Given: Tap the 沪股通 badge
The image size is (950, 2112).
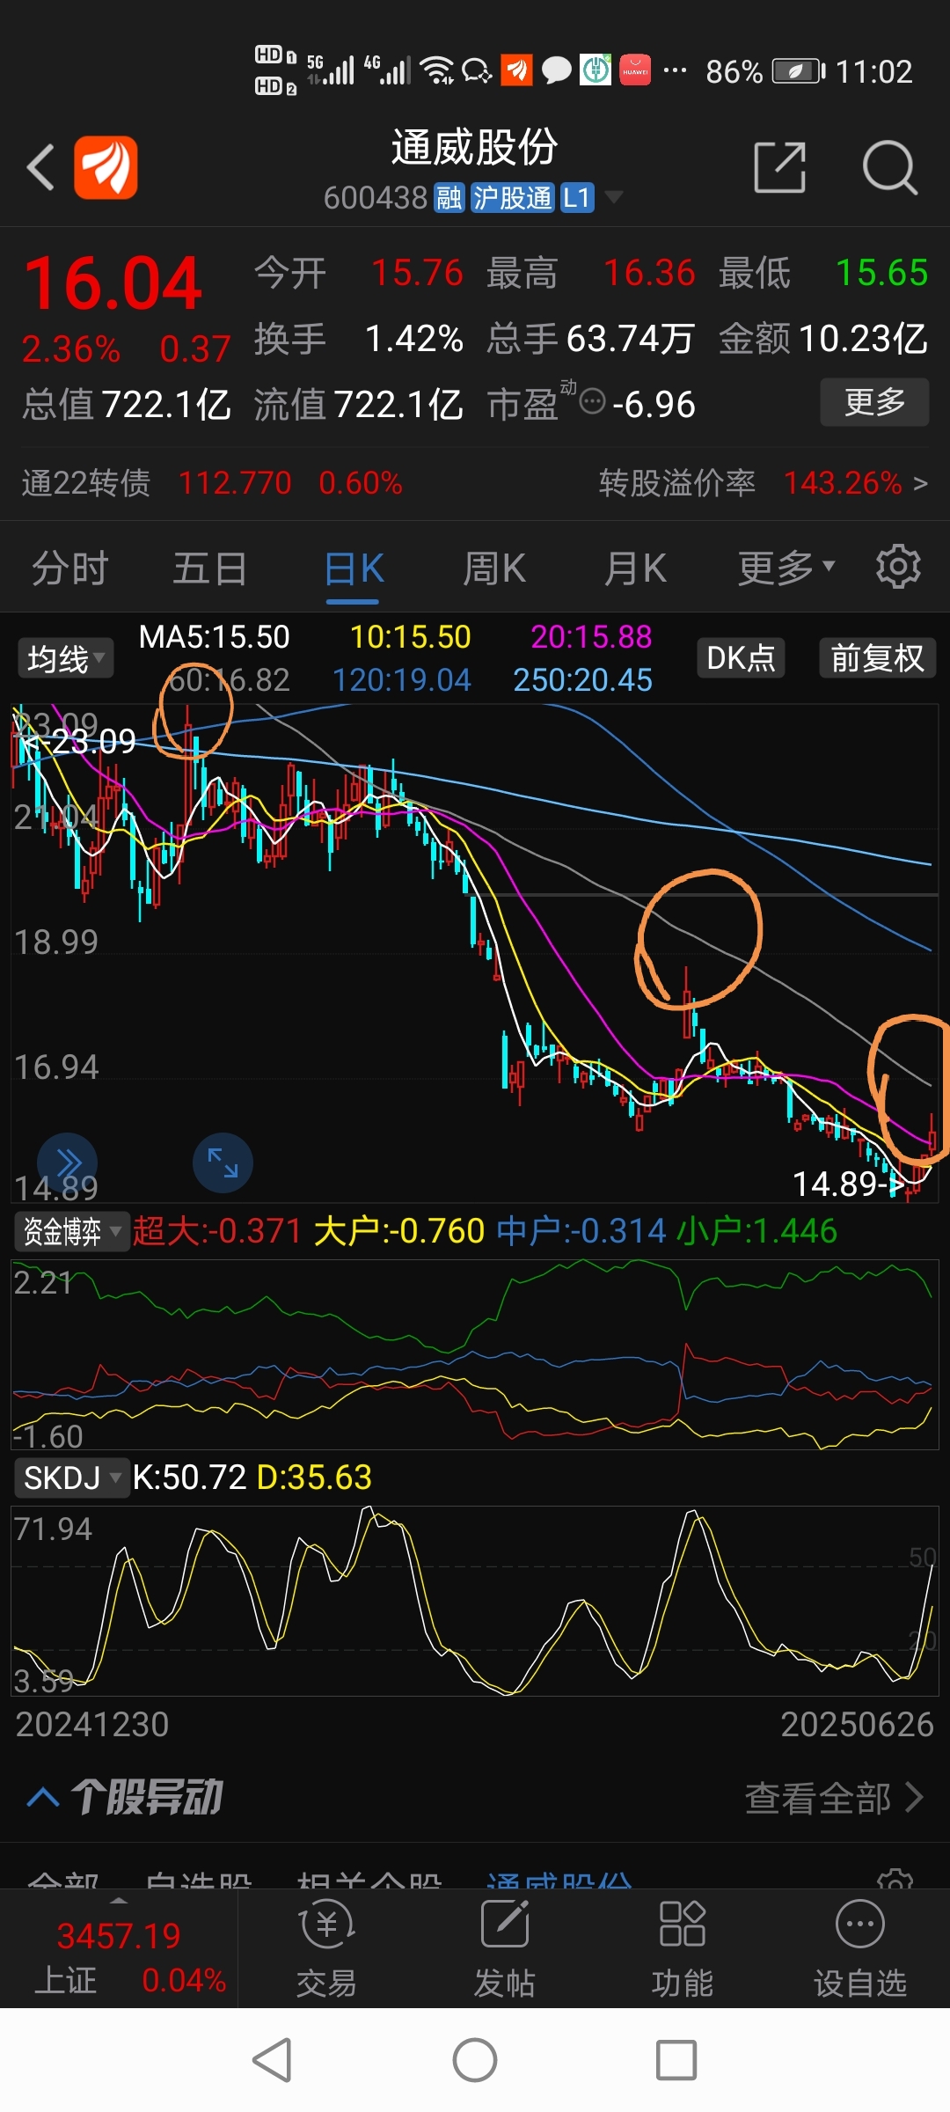Looking at the screenshot, I should coord(512,198).
